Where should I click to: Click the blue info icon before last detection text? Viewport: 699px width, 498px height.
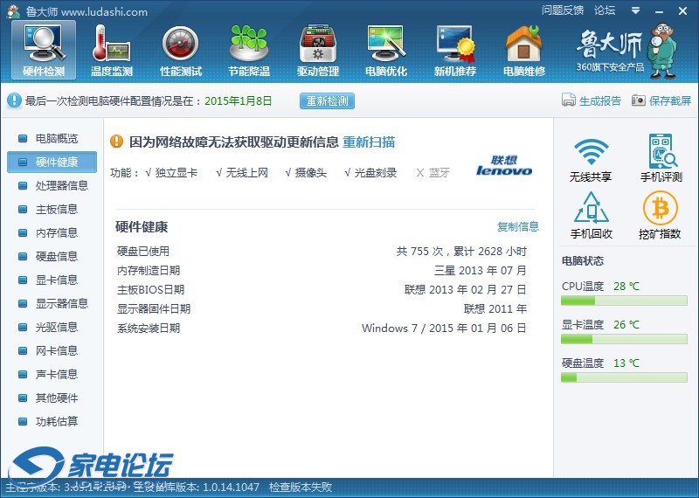point(14,100)
